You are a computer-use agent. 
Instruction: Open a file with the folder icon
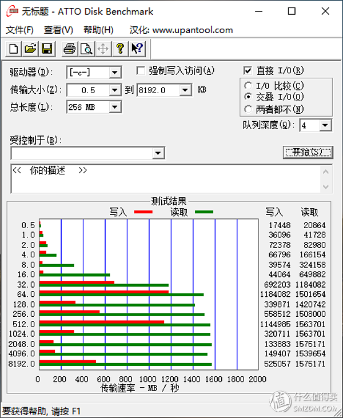(30, 49)
